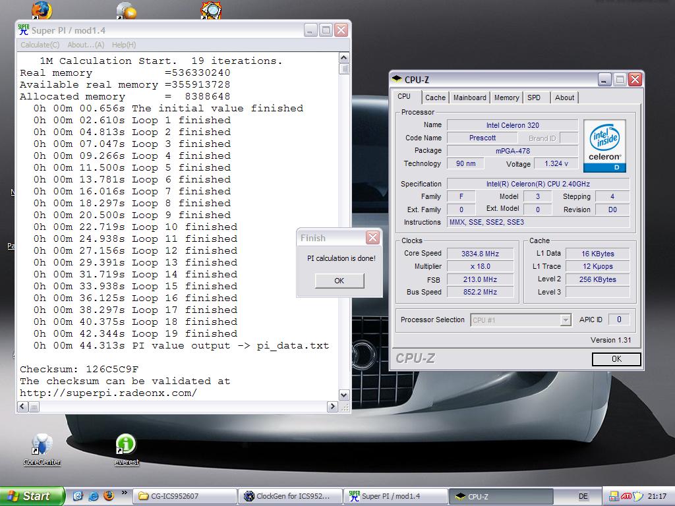The image size is (675, 506).
Task: Click the PI value output pi_data.txt line
Action: pyautogui.click(x=181, y=345)
